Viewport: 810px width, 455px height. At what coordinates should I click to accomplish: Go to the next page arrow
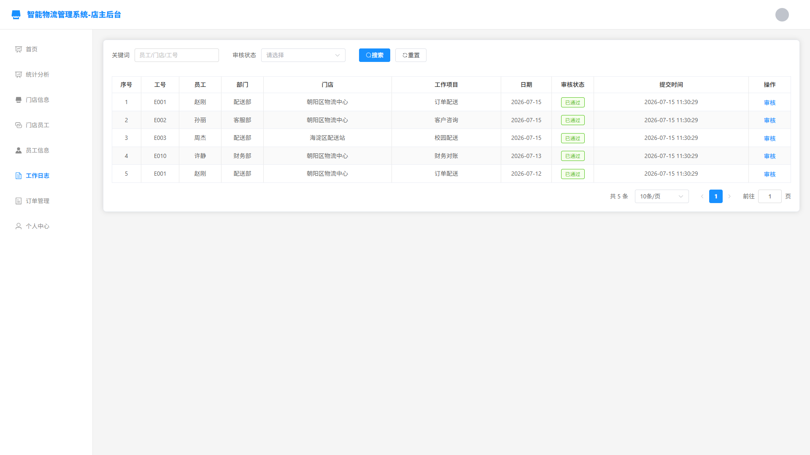pos(729,196)
